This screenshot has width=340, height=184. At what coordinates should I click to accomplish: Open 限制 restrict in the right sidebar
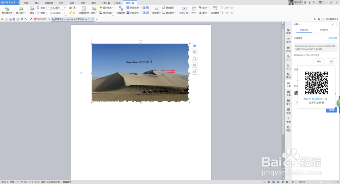pyautogui.click(x=288, y=76)
